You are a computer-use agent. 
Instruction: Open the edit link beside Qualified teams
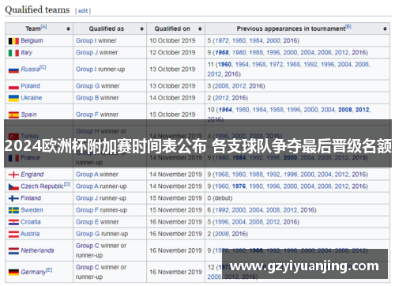83,11
